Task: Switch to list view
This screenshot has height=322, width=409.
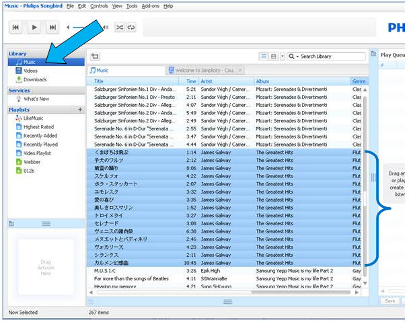Action: [264, 56]
